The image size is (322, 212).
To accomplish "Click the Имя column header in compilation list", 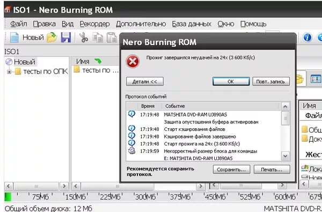I will pyautogui.click(x=83, y=61).
